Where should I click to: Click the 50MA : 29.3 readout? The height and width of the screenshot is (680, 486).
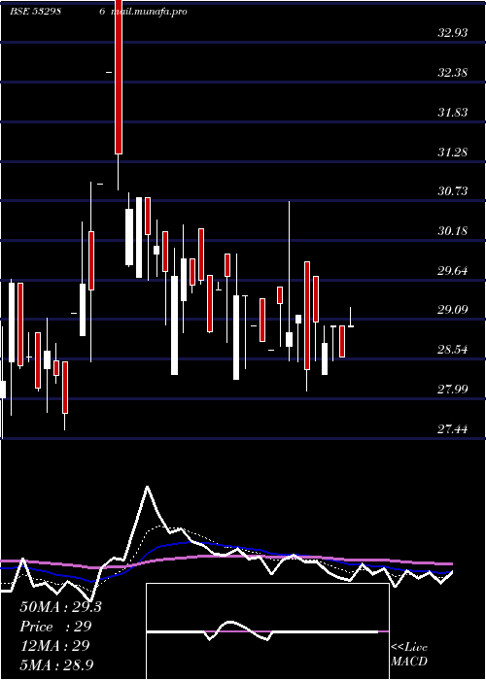point(60,607)
